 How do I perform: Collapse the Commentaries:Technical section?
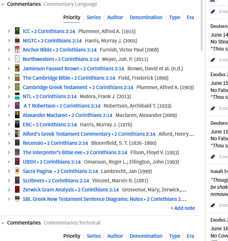click(x=3, y=223)
